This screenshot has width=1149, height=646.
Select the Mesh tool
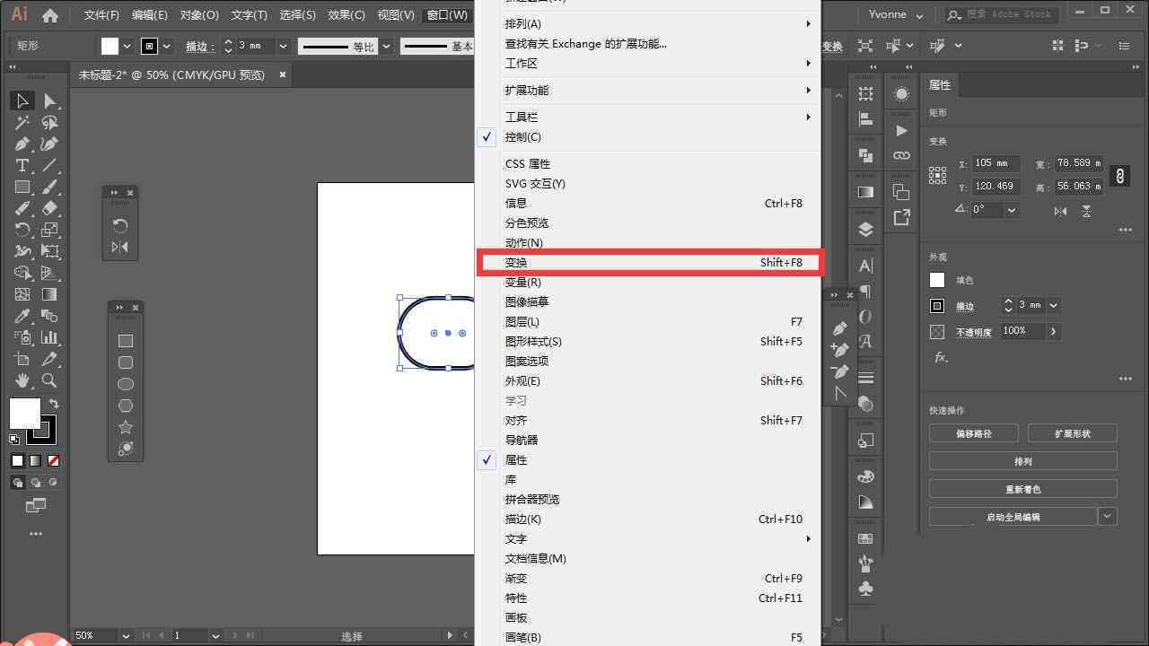[22, 295]
